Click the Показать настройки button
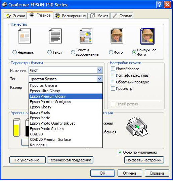The height and width of the screenshot is (181, 173). [144, 160]
